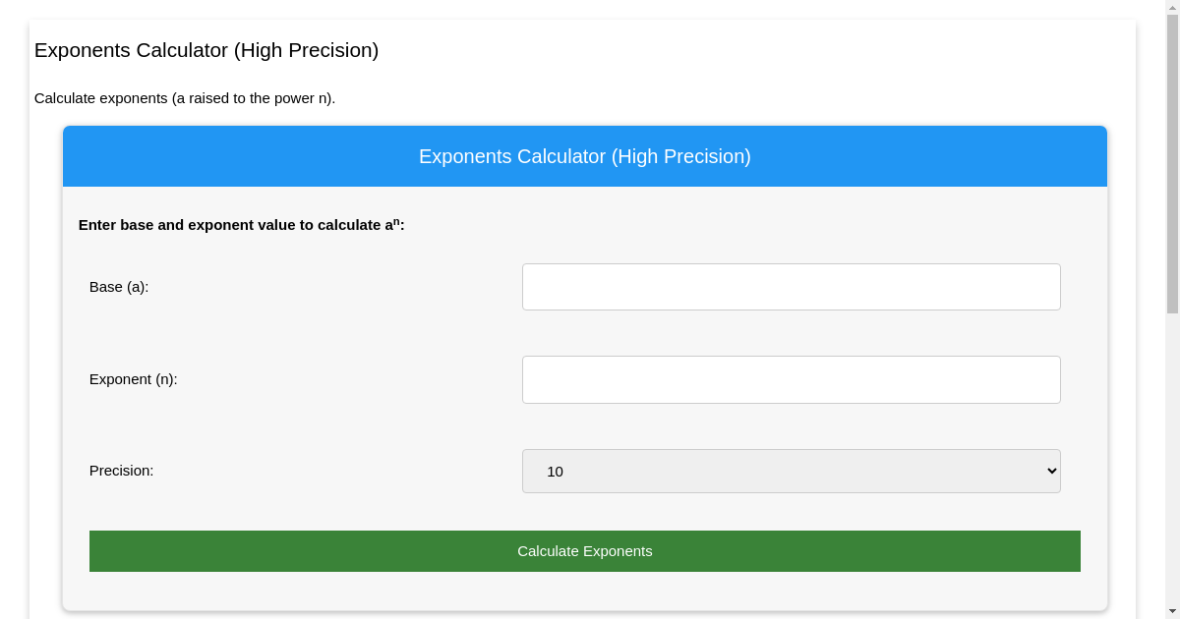Open the Precision dropdown
The height and width of the screenshot is (619, 1180).
[x=791, y=471]
